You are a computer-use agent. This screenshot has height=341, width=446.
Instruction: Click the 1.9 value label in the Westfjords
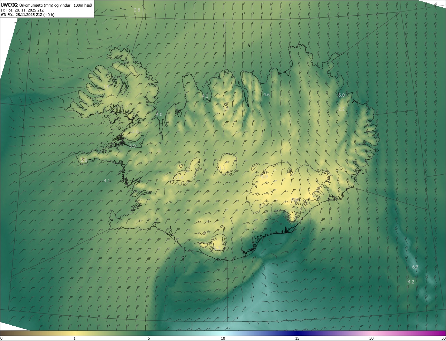(107, 86)
